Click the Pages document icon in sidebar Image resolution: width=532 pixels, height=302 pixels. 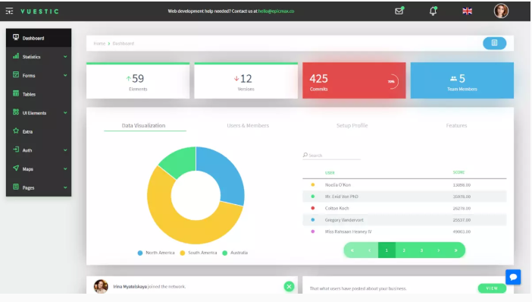tap(16, 187)
